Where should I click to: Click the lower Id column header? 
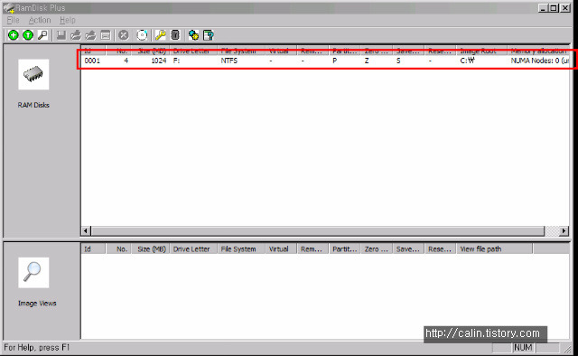click(x=93, y=249)
